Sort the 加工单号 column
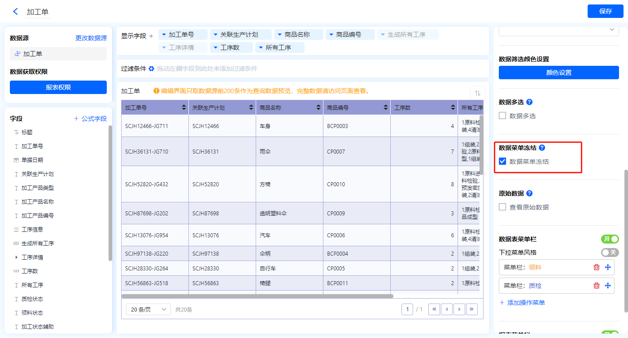This screenshot has width=628, height=338. point(184,108)
